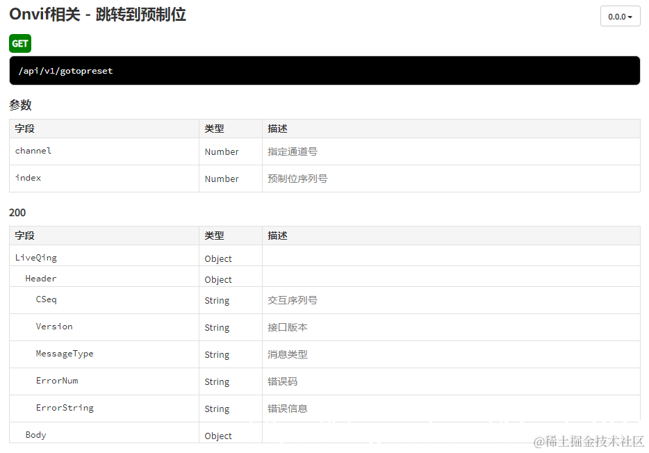Click '描述' header in the 200 table
This screenshot has height=453, width=649.
click(x=277, y=236)
